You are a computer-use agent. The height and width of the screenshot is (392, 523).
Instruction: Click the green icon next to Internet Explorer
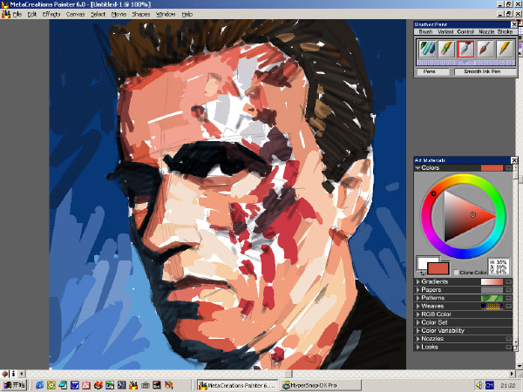pyautogui.click(x=51, y=385)
